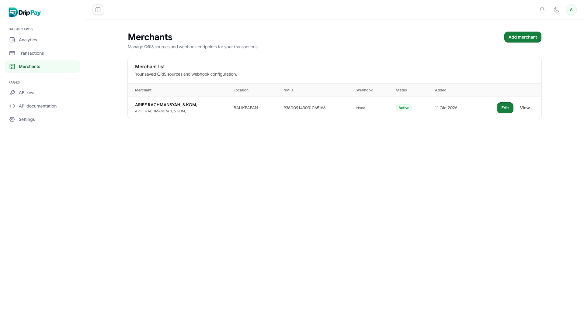The image size is (584, 328).
Task: Open API documentation page
Action: coord(42,106)
